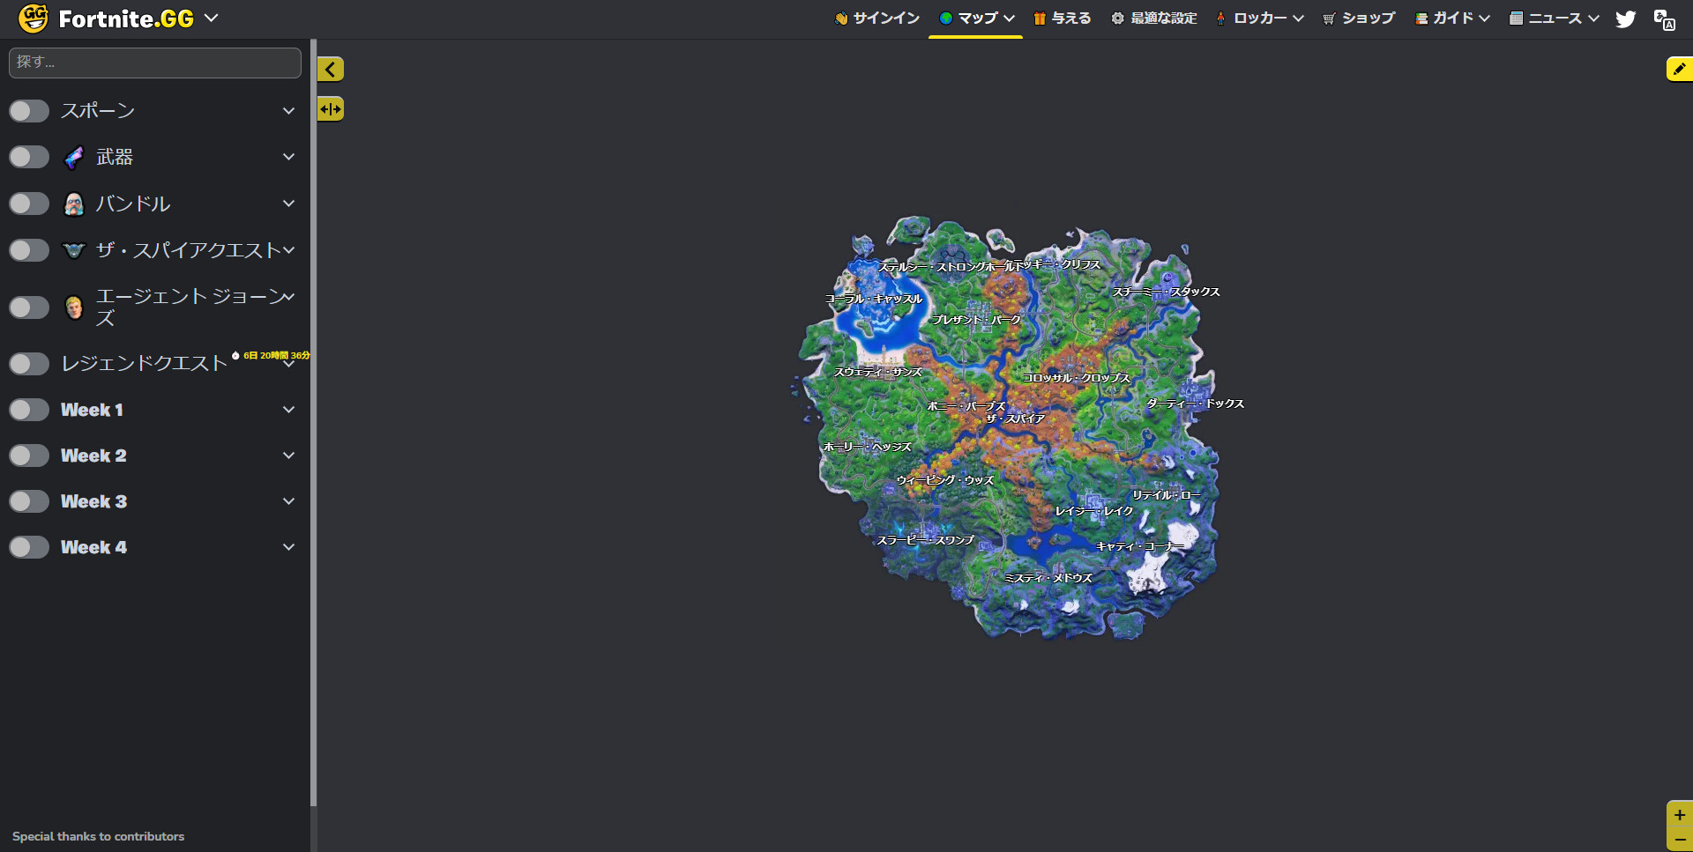Open the サインイン menu item

tap(877, 19)
